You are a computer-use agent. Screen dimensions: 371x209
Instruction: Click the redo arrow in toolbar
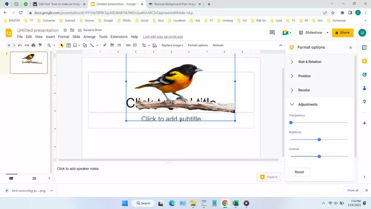pos(27,45)
